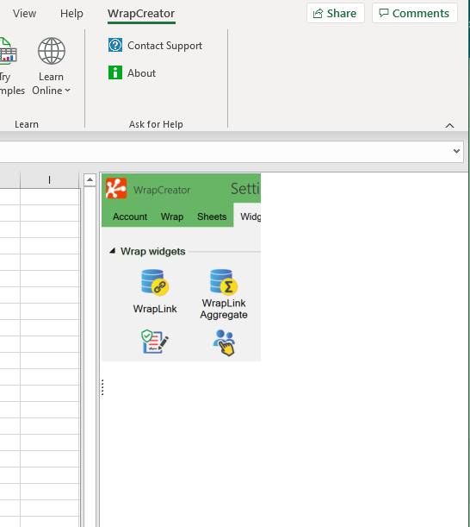
Task: Click the vertical scroll up arrow
Action: [x=90, y=180]
